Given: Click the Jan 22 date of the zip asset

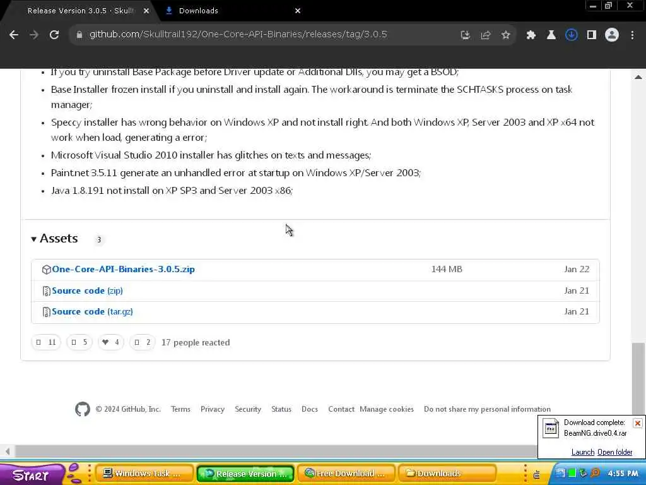Looking at the screenshot, I should [577, 269].
